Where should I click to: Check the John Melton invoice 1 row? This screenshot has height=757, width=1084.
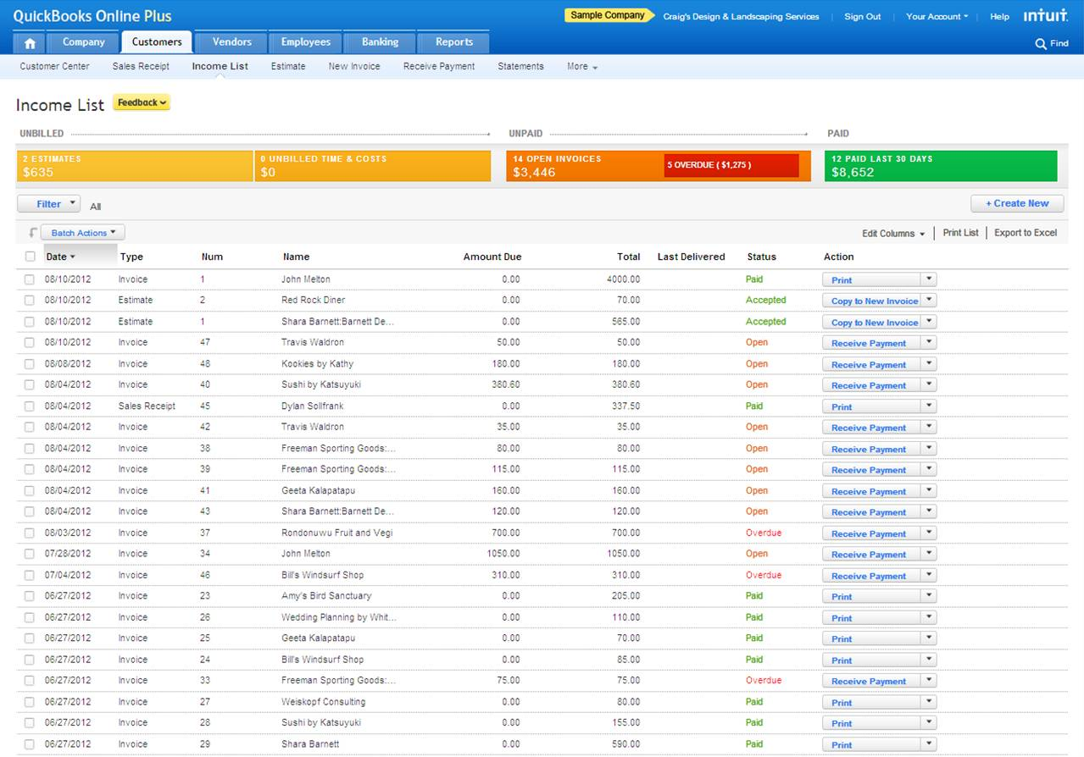click(30, 279)
